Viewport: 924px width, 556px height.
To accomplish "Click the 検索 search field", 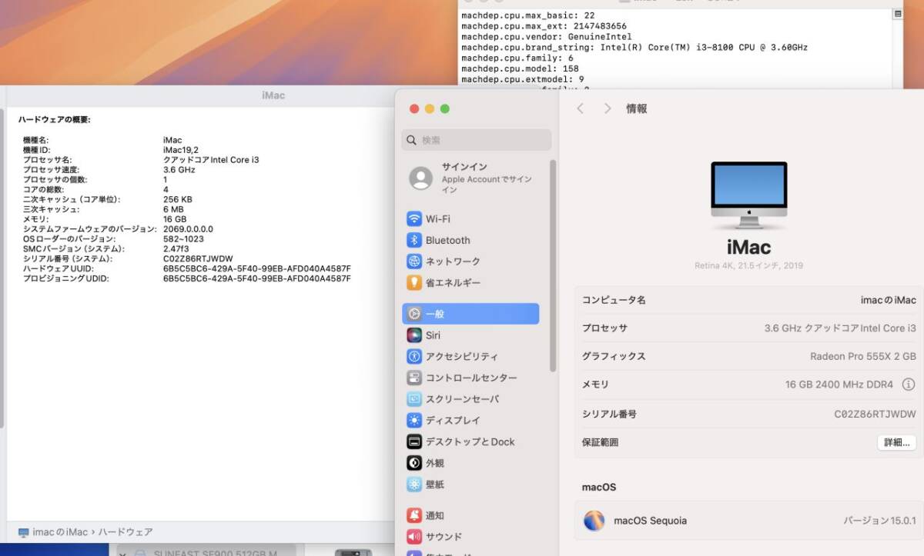I will [x=475, y=140].
